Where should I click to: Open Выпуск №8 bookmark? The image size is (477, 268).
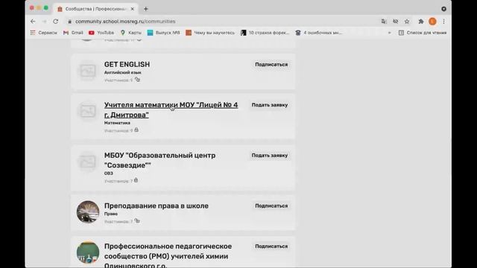pyautogui.click(x=163, y=33)
